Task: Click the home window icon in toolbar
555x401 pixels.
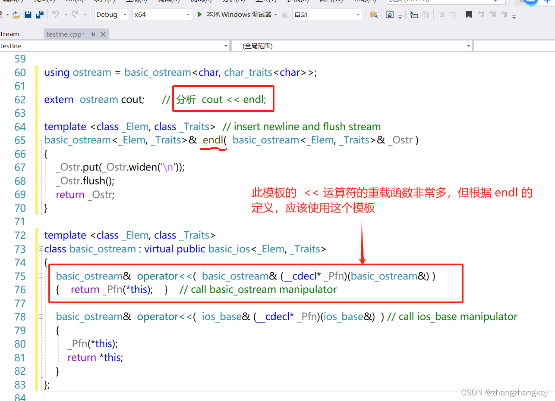Action: [x=390, y=15]
